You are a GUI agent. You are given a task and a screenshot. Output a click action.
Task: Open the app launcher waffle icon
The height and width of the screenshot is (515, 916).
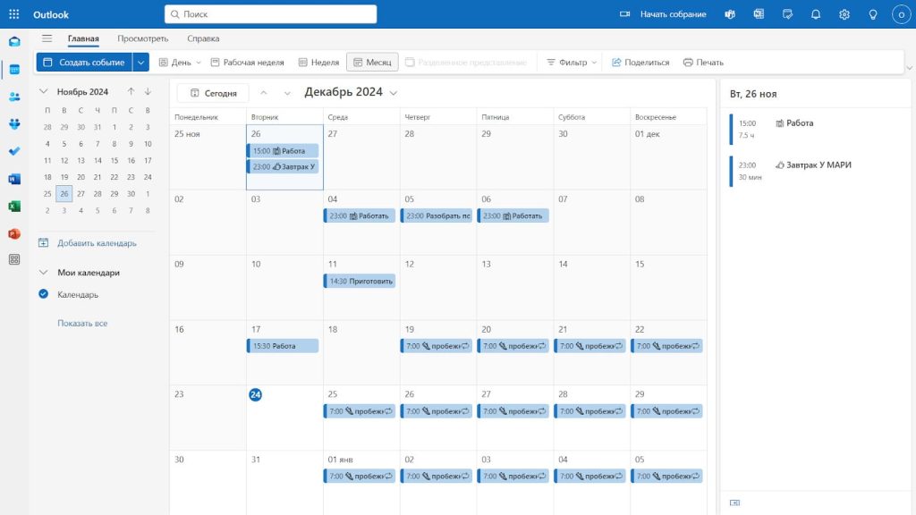click(x=14, y=14)
